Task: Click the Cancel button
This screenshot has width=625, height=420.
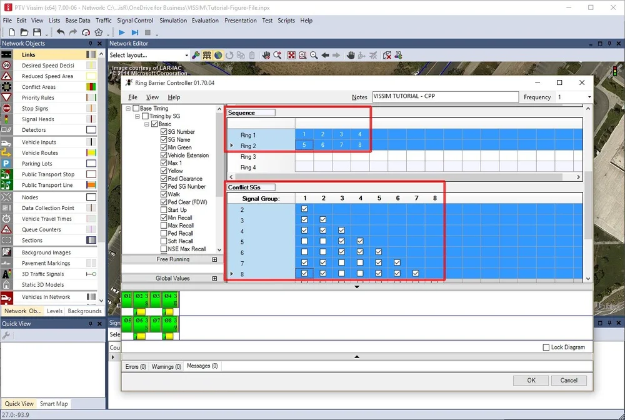Action: click(x=569, y=380)
